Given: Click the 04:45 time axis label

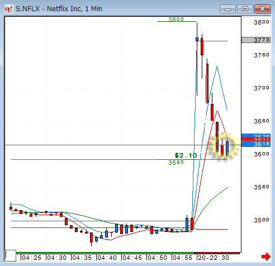Looking at the screenshot, I should (132, 258).
